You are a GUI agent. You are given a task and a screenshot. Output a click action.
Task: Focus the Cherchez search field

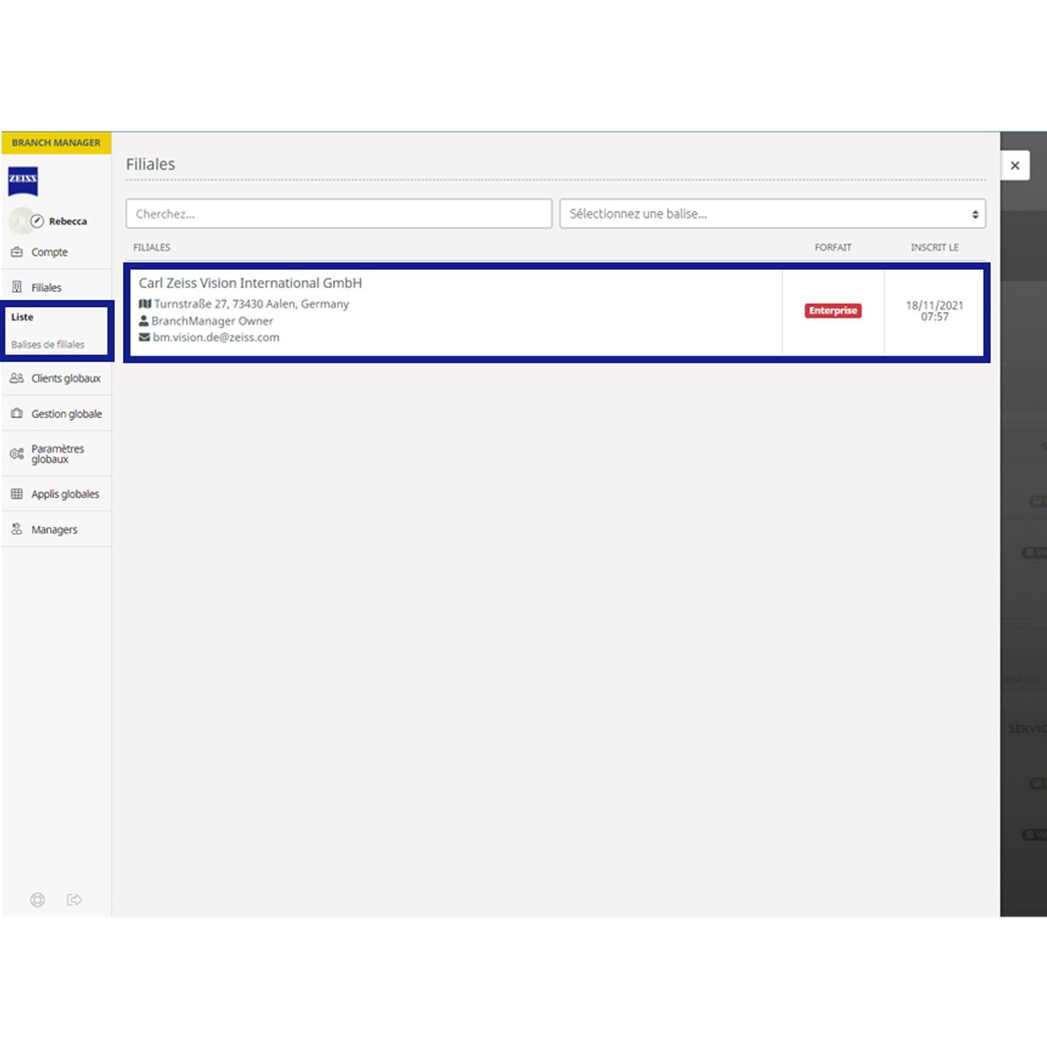[339, 214]
